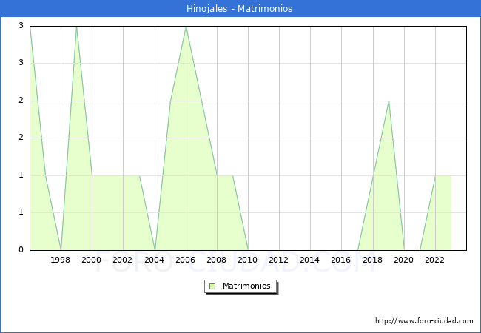Click the 2019 peak data point
Screen dimensions: 481x333
click(x=388, y=101)
